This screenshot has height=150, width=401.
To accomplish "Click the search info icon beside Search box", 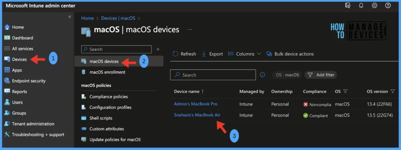I will 262,75.
